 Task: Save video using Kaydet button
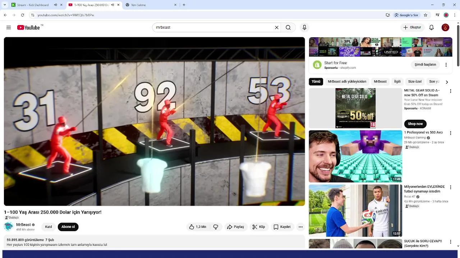pyautogui.click(x=282, y=227)
